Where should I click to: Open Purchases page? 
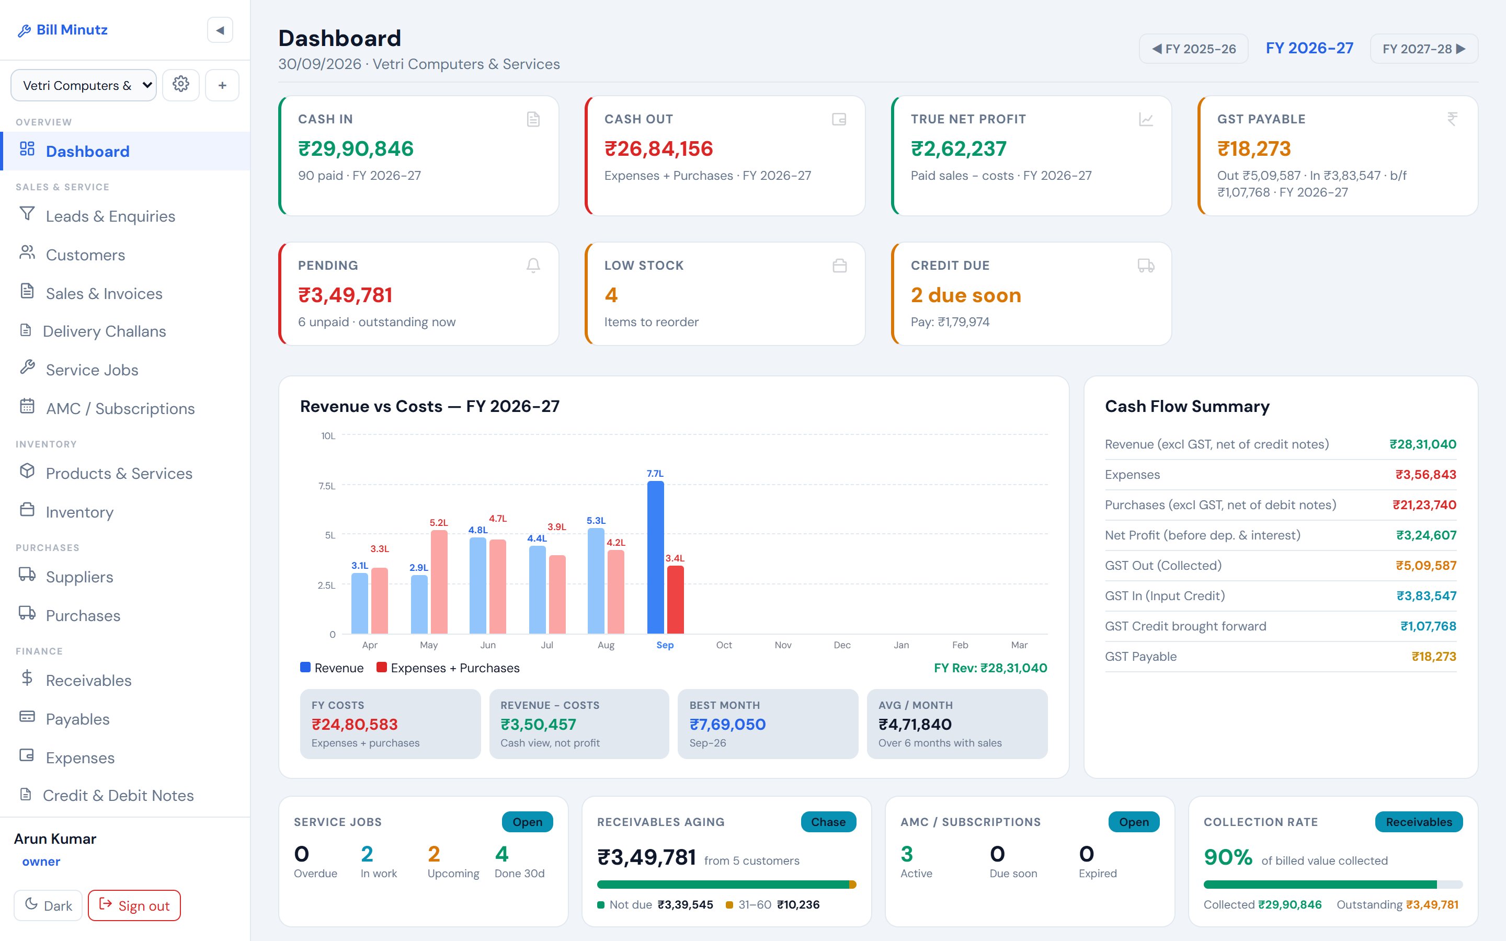[125, 615]
